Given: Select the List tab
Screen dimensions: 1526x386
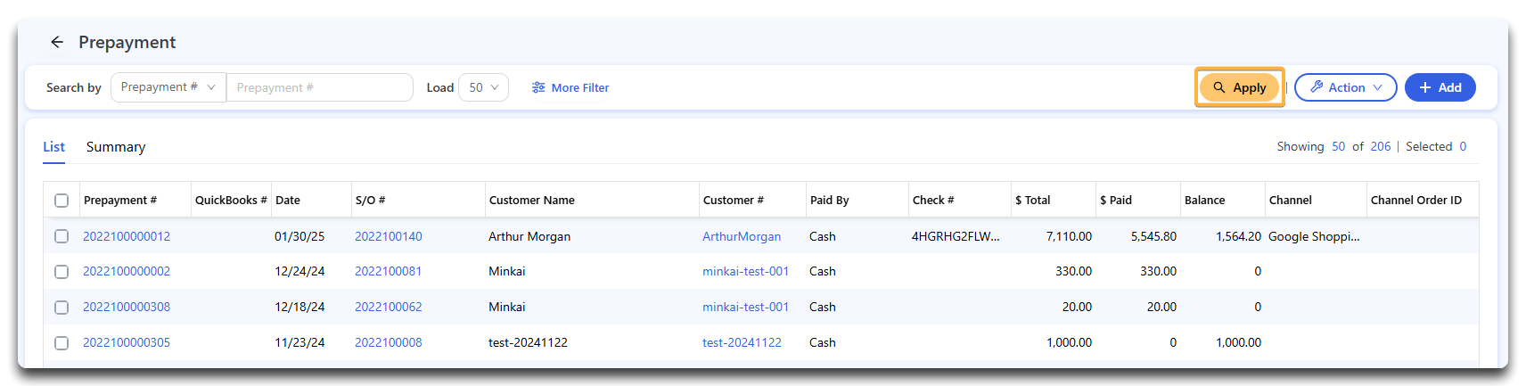Looking at the screenshot, I should click(53, 147).
